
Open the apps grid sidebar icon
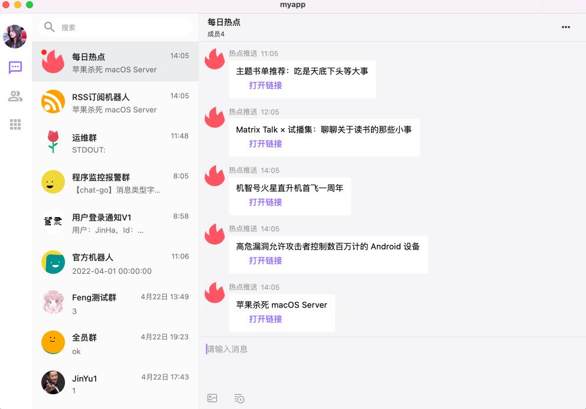click(15, 125)
